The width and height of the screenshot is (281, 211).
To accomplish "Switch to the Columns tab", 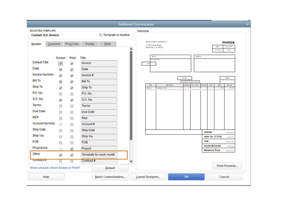I will [x=54, y=44].
